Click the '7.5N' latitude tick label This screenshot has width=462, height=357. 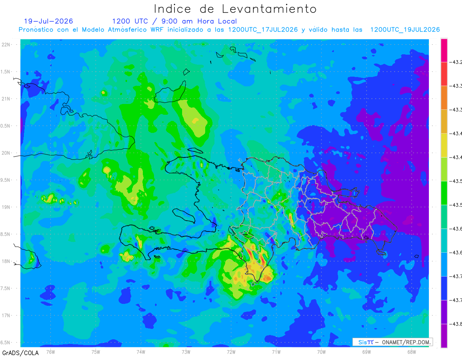click(6, 288)
